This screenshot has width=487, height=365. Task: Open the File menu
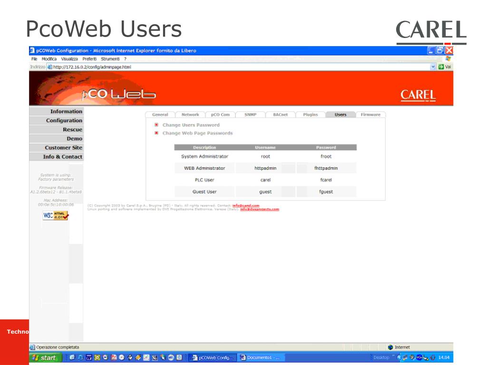(x=34, y=59)
